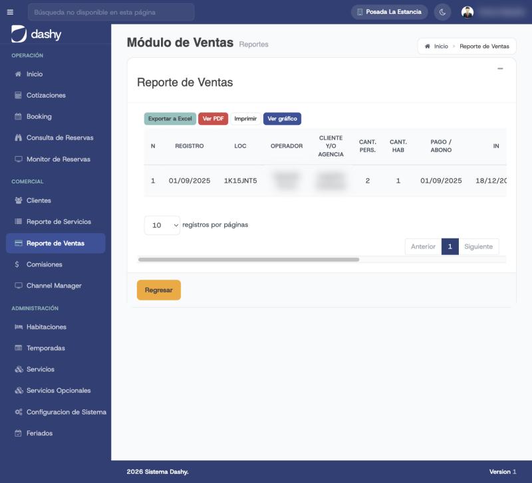Open Habitaciones administration page
This screenshot has width=532, height=483.
click(56, 327)
